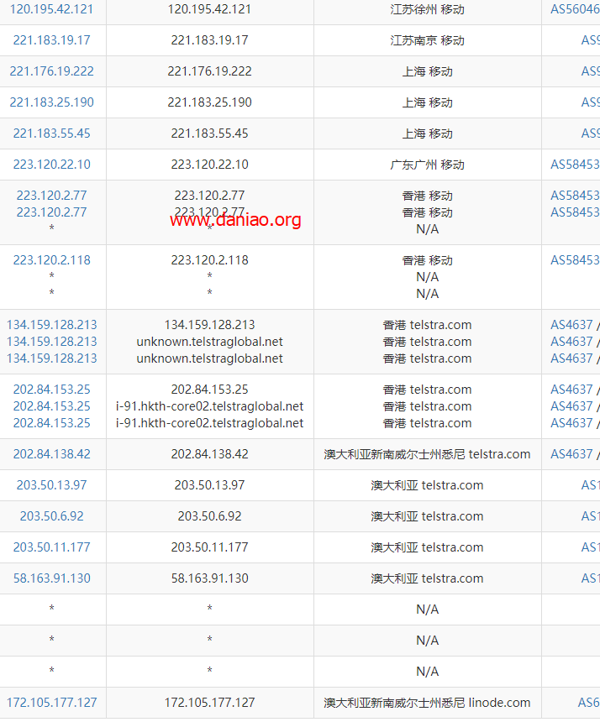The image size is (600, 722).
Task: Select 澳大利亚 telstra.com in the 203.50.13.97 row
Action: pos(427,485)
